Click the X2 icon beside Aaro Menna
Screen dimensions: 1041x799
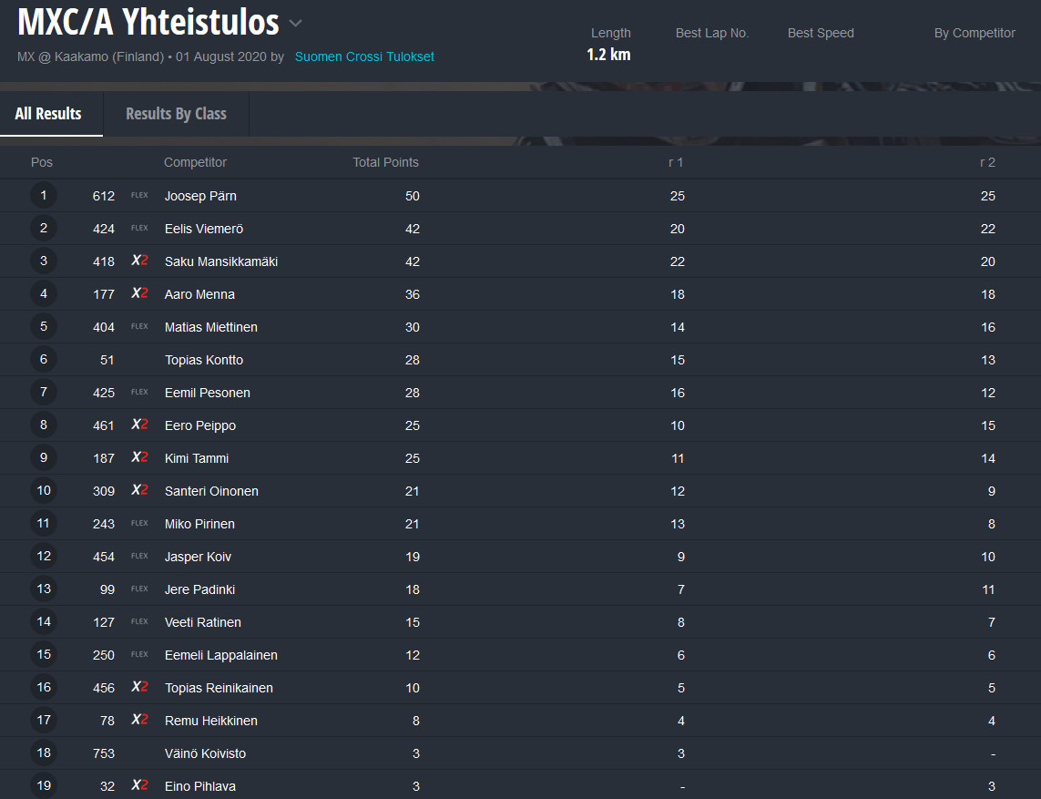tap(139, 292)
